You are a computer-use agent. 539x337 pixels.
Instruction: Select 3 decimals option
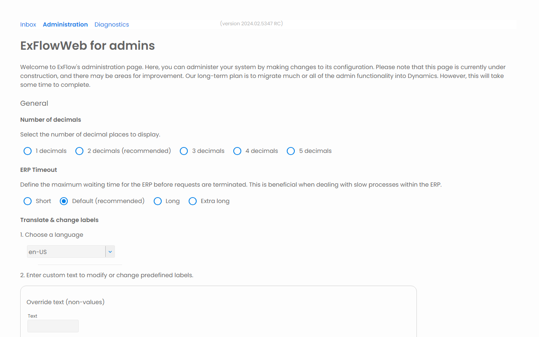tap(184, 151)
